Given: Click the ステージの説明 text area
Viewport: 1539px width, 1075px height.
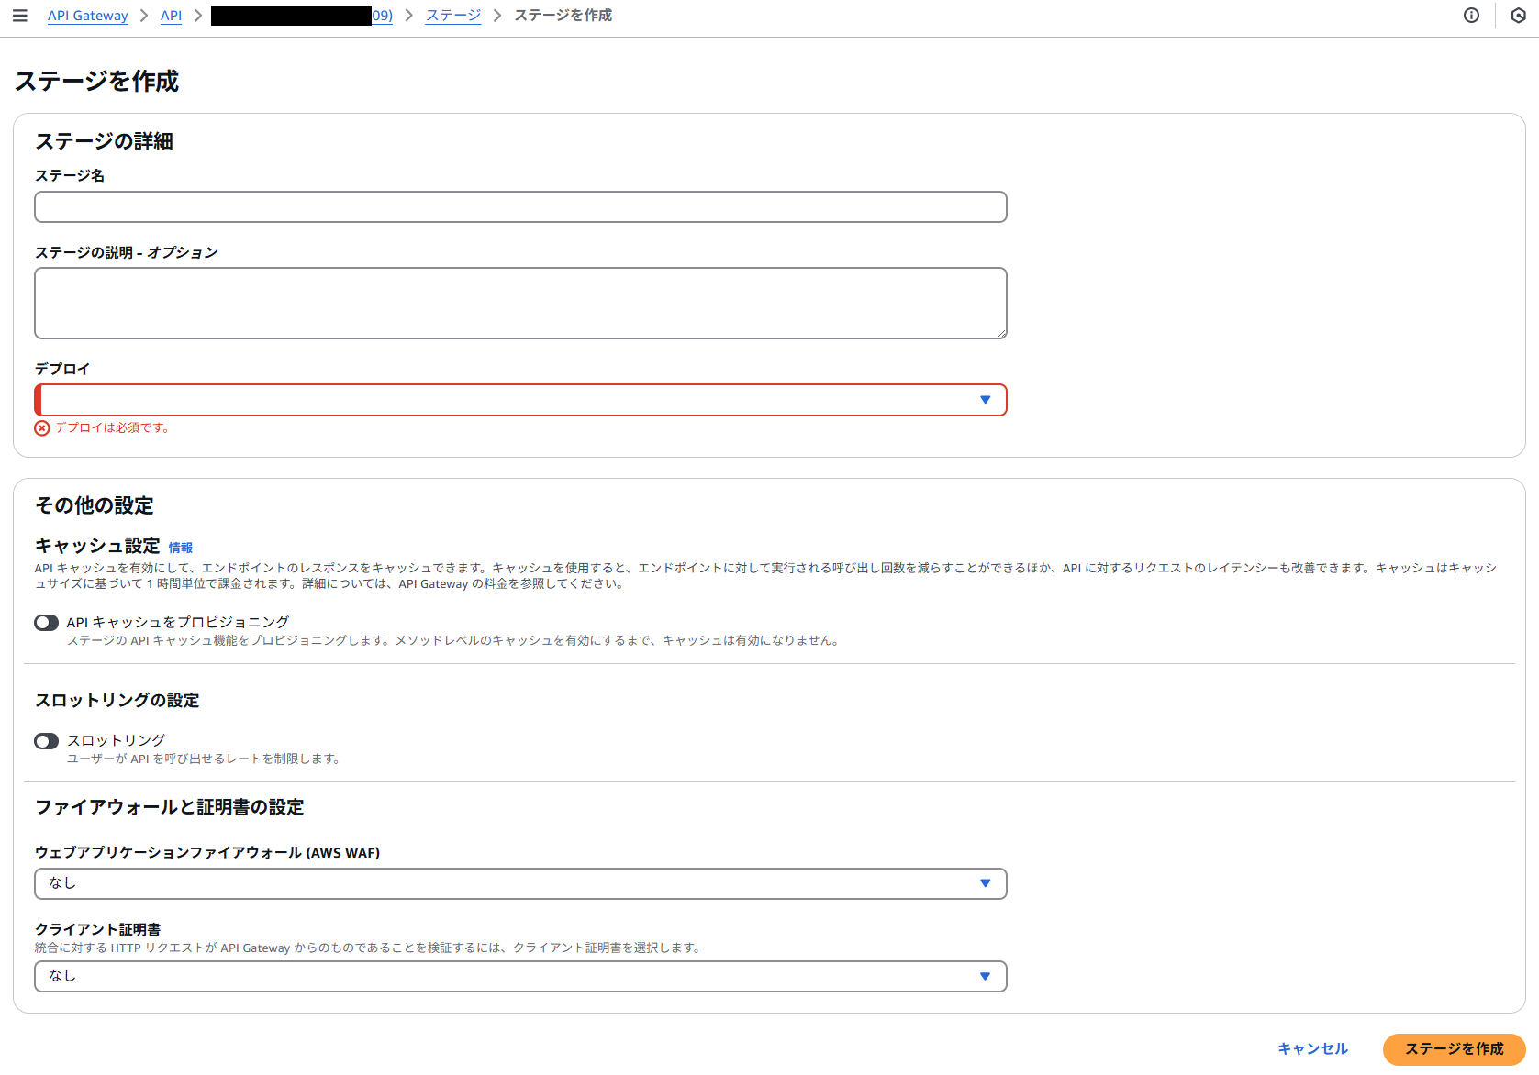Looking at the screenshot, I should 520,303.
